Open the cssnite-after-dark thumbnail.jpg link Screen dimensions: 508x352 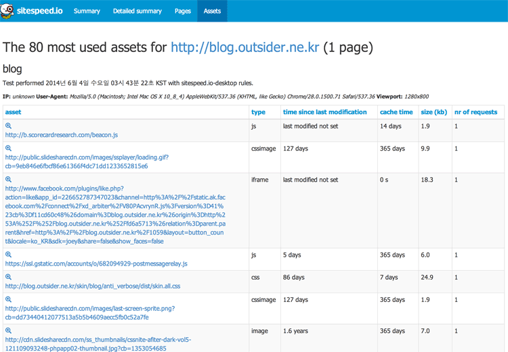pyautogui.click(x=98, y=344)
